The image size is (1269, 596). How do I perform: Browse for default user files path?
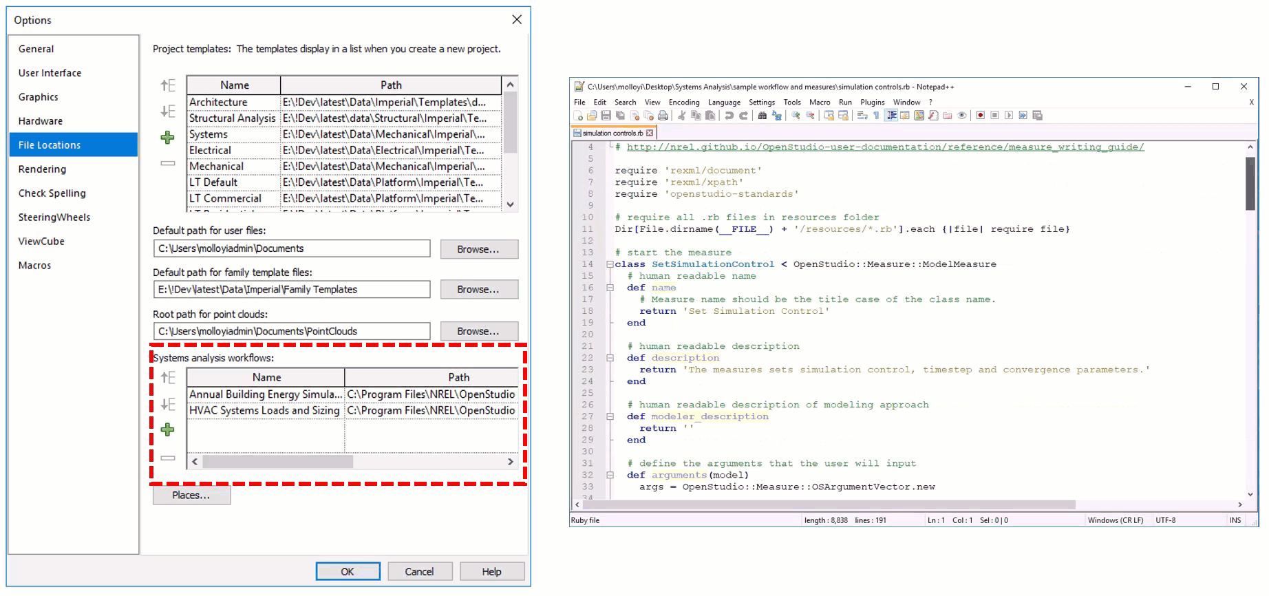pyautogui.click(x=479, y=249)
